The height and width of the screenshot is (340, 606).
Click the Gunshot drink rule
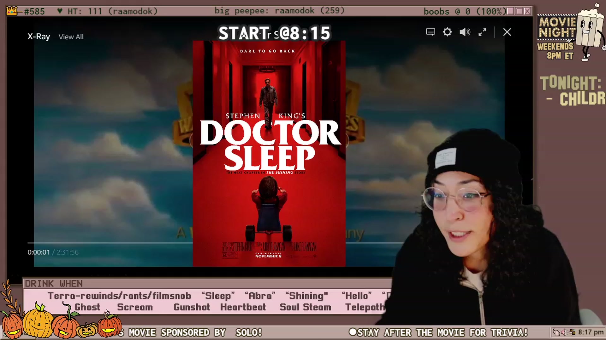tap(192, 307)
